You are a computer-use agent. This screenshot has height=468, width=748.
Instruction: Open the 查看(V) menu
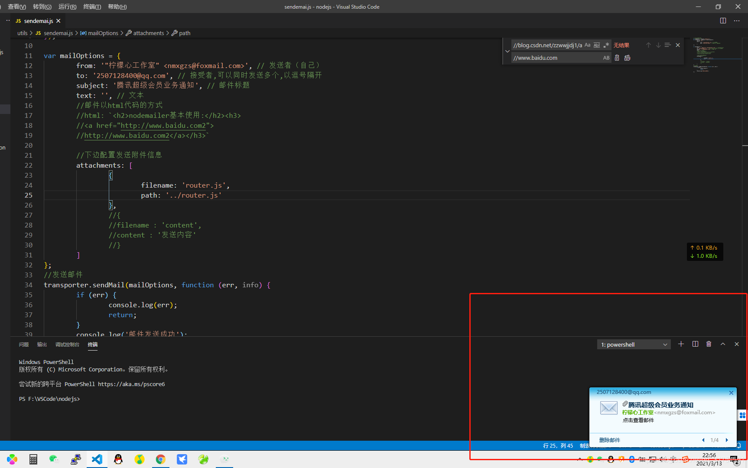[x=16, y=6]
